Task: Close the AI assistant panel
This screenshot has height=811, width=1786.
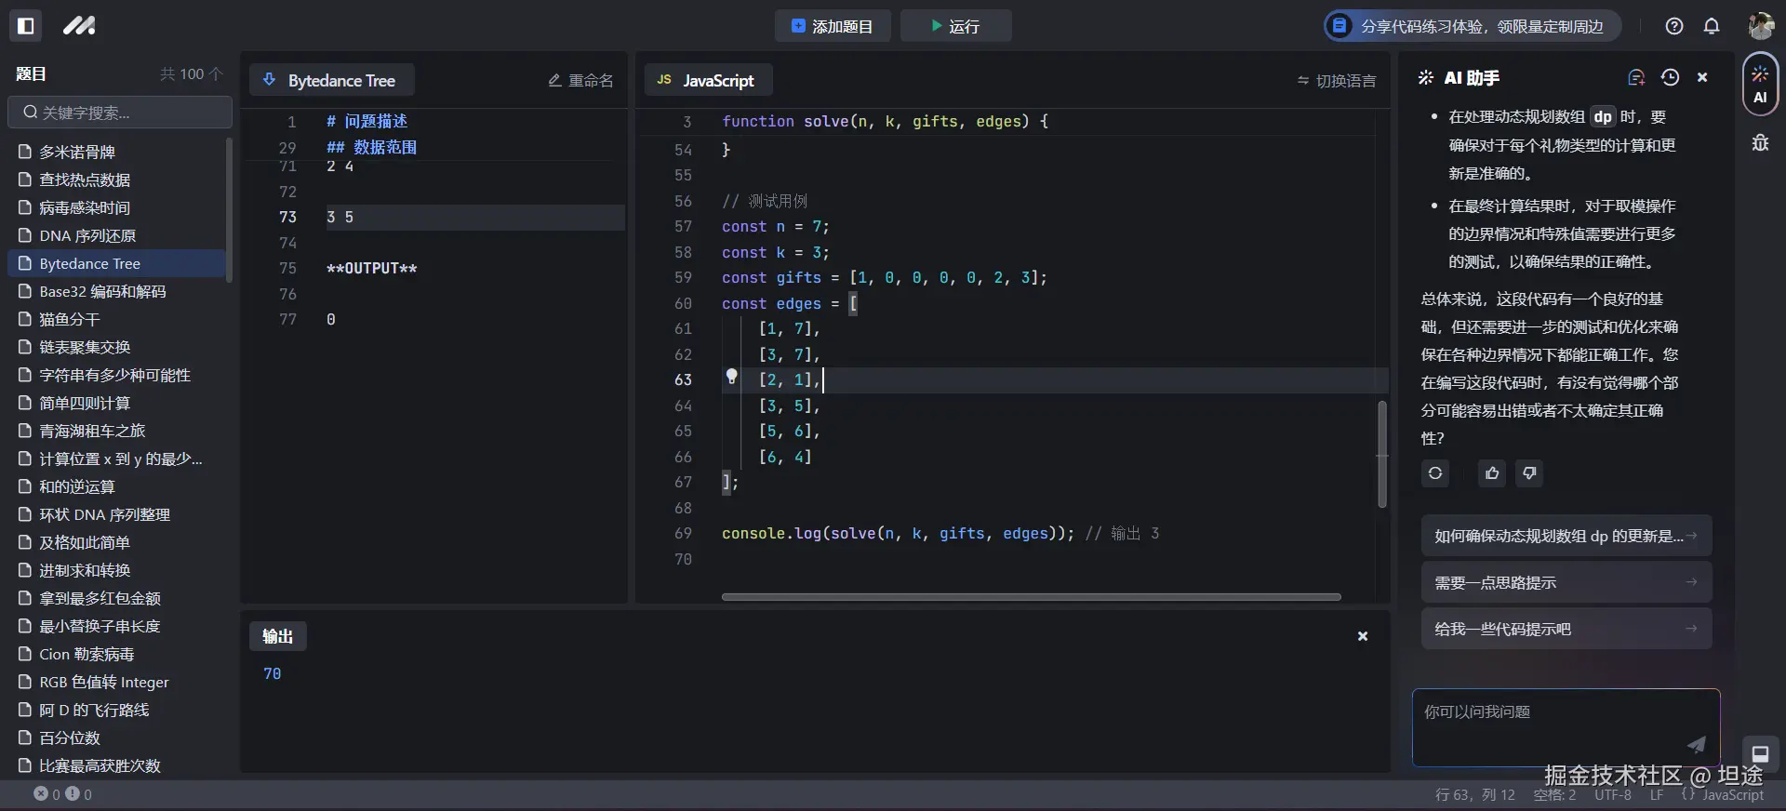Action: pyautogui.click(x=1702, y=78)
